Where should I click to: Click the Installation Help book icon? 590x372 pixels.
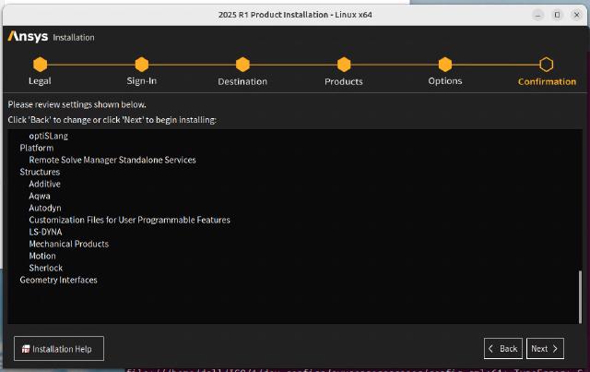pos(26,349)
